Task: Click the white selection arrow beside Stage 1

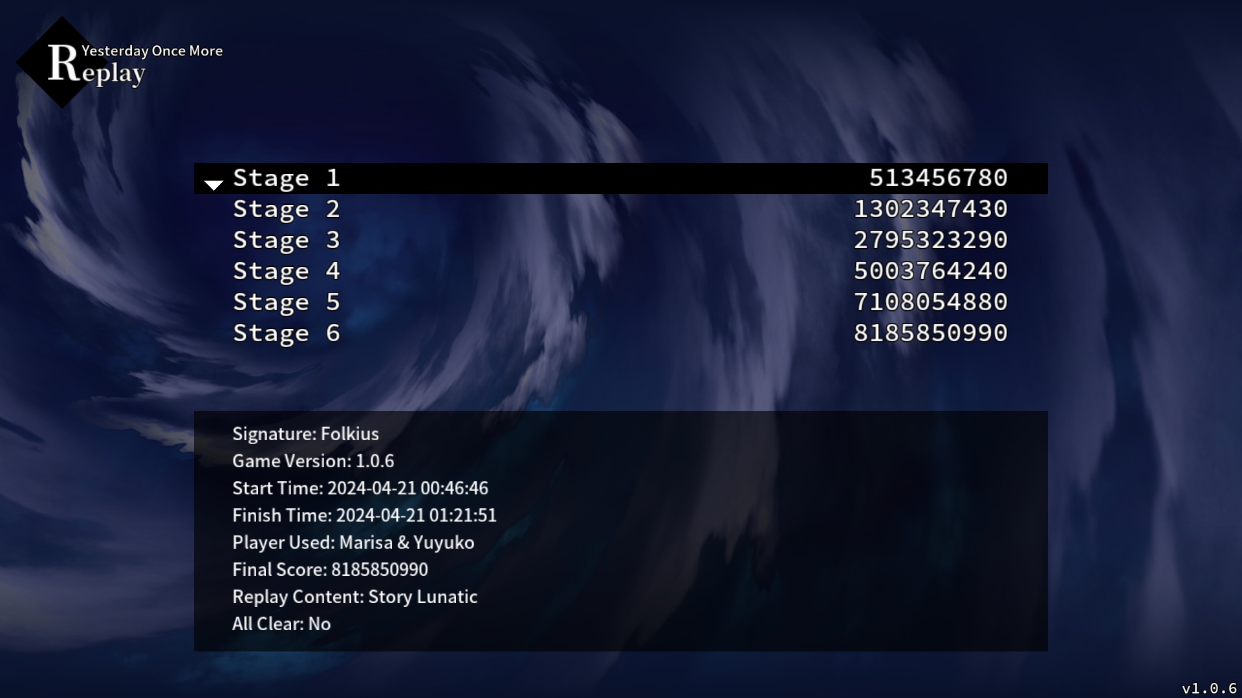Action: [213, 185]
